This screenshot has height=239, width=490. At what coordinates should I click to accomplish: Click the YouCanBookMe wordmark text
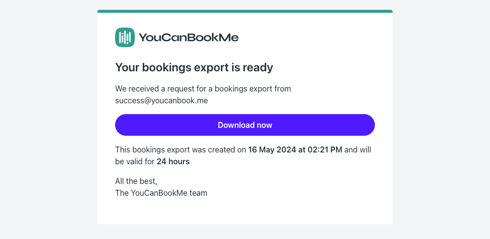[188, 38]
